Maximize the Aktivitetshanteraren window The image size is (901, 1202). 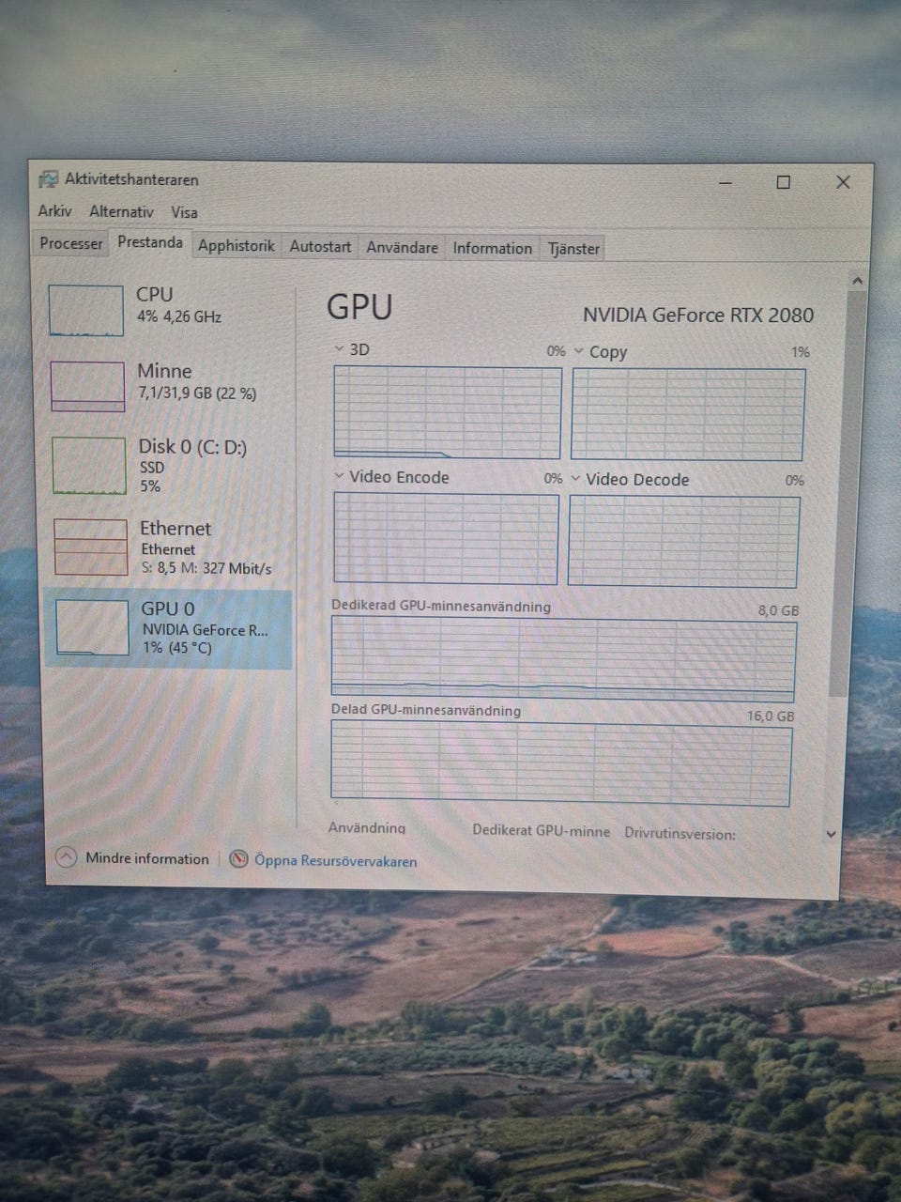point(783,182)
